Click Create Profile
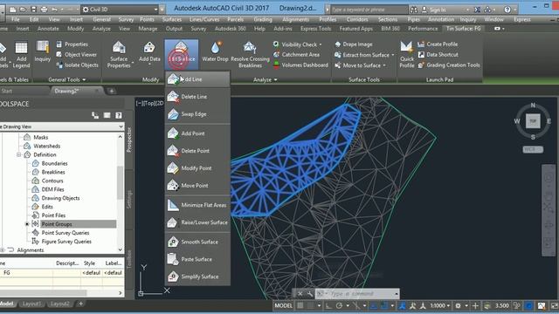Image resolution: width=559 pixels, height=314 pixels. [x=438, y=44]
